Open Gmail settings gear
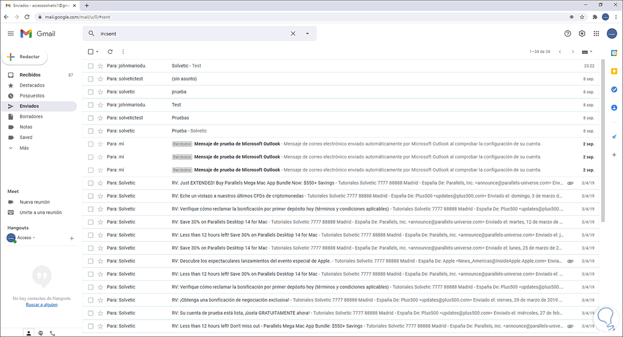The width and height of the screenshot is (623, 337). click(582, 34)
